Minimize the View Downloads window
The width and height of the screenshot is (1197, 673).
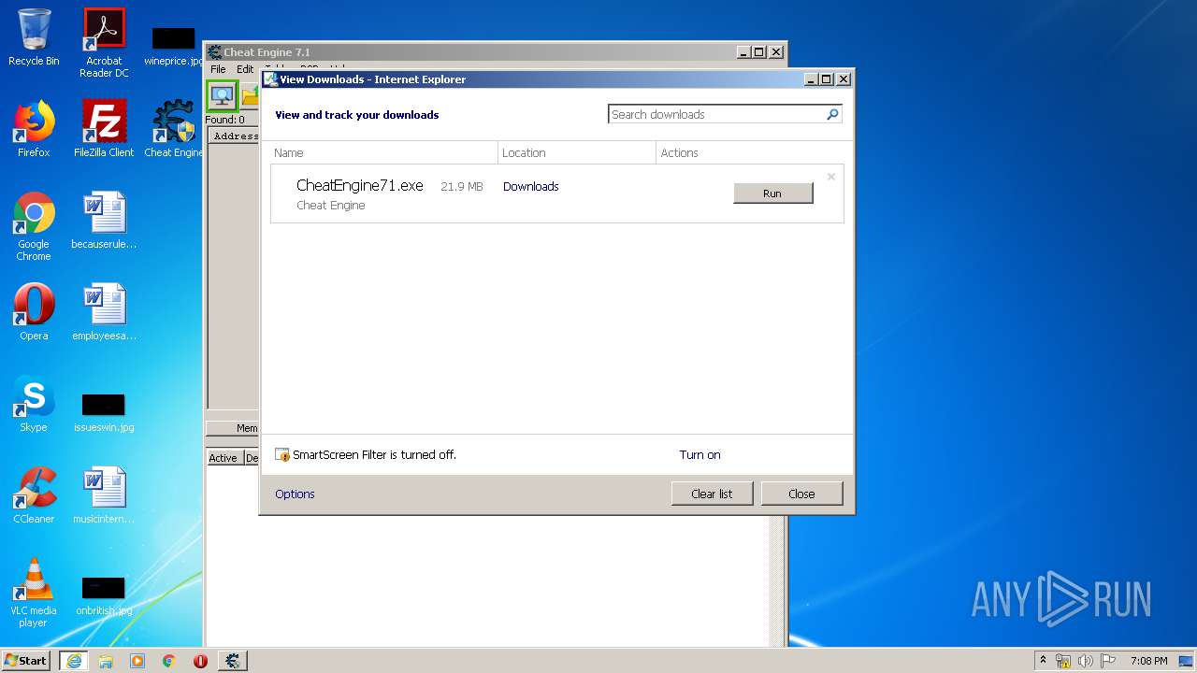pos(810,79)
